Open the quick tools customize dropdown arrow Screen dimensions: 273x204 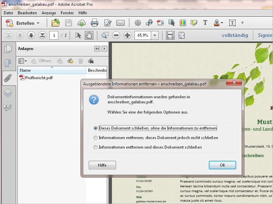coord(242,22)
